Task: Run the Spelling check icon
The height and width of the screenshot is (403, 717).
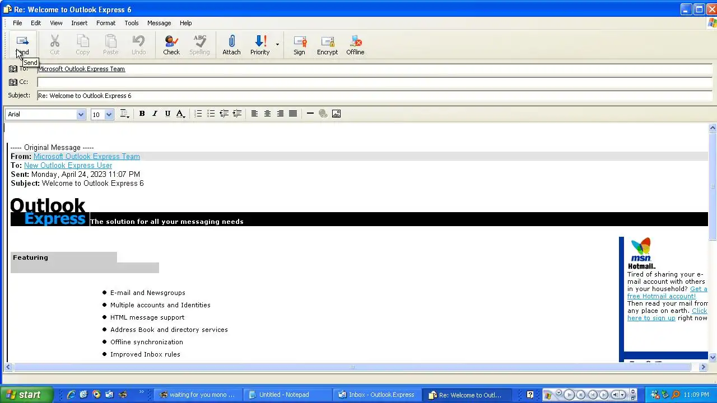Action: click(199, 45)
